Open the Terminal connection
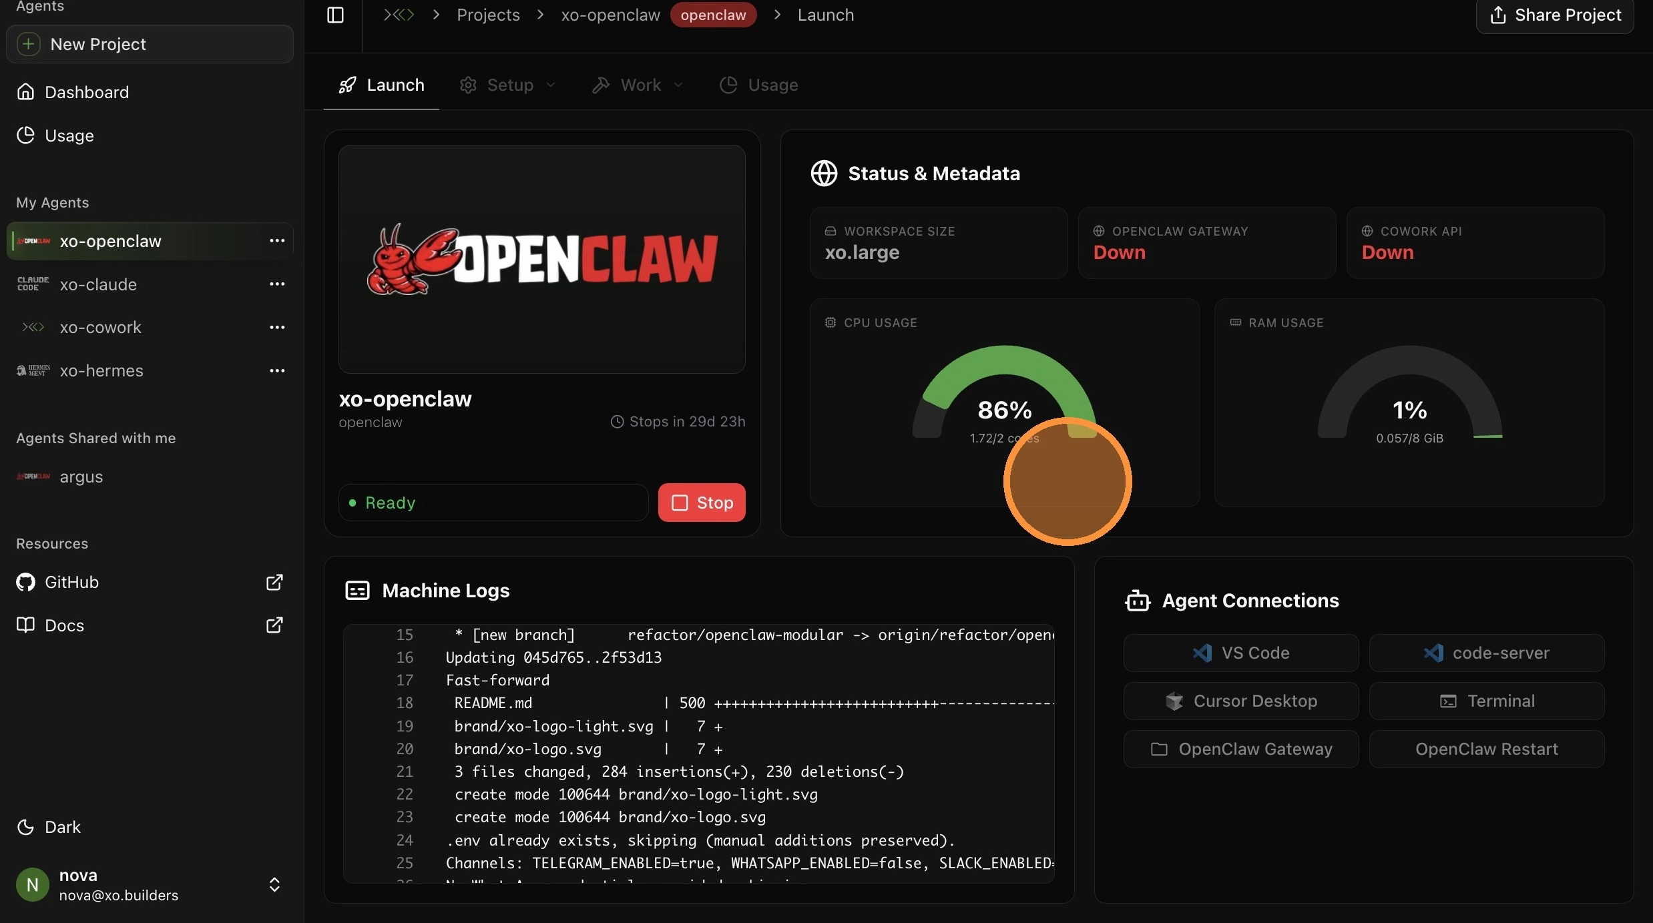1653x923 pixels. 1487,701
